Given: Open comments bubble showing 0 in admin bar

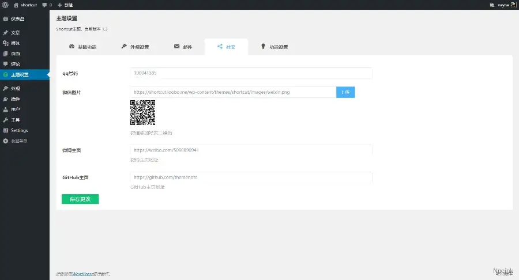Looking at the screenshot, I should [x=47, y=5].
